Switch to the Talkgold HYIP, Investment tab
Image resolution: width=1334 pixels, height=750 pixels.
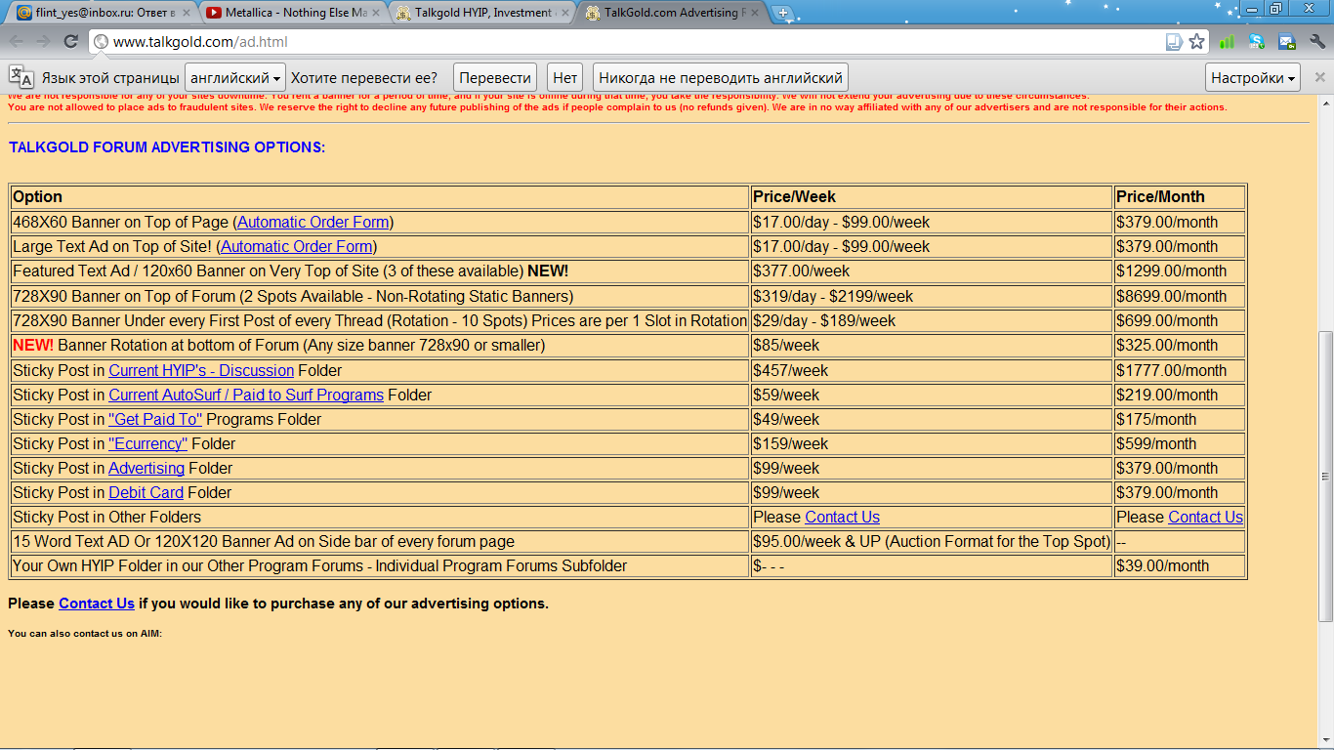point(481,14)
